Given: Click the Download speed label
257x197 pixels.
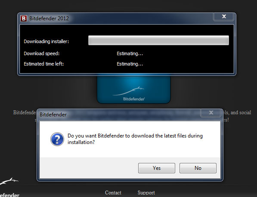Looking at the screenshot, I should point(42,53).
